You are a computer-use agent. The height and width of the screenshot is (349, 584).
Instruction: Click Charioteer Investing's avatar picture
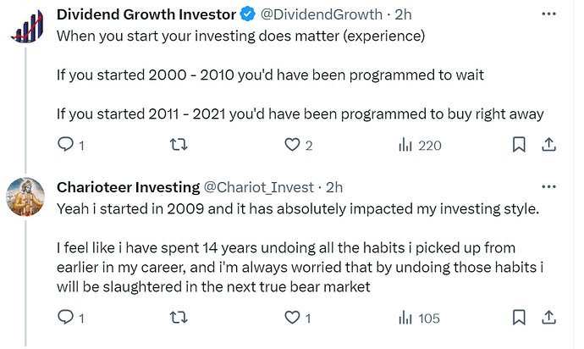coord(25,197)
